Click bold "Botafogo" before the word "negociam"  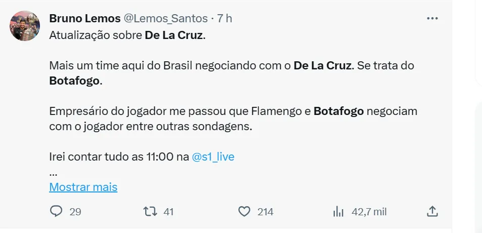(338, 111)
